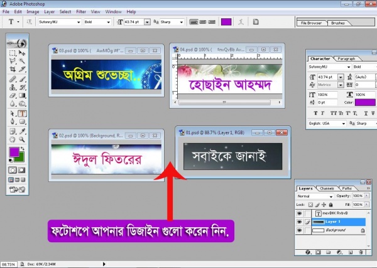Open warp text options in options bar

tap(241, 22)
